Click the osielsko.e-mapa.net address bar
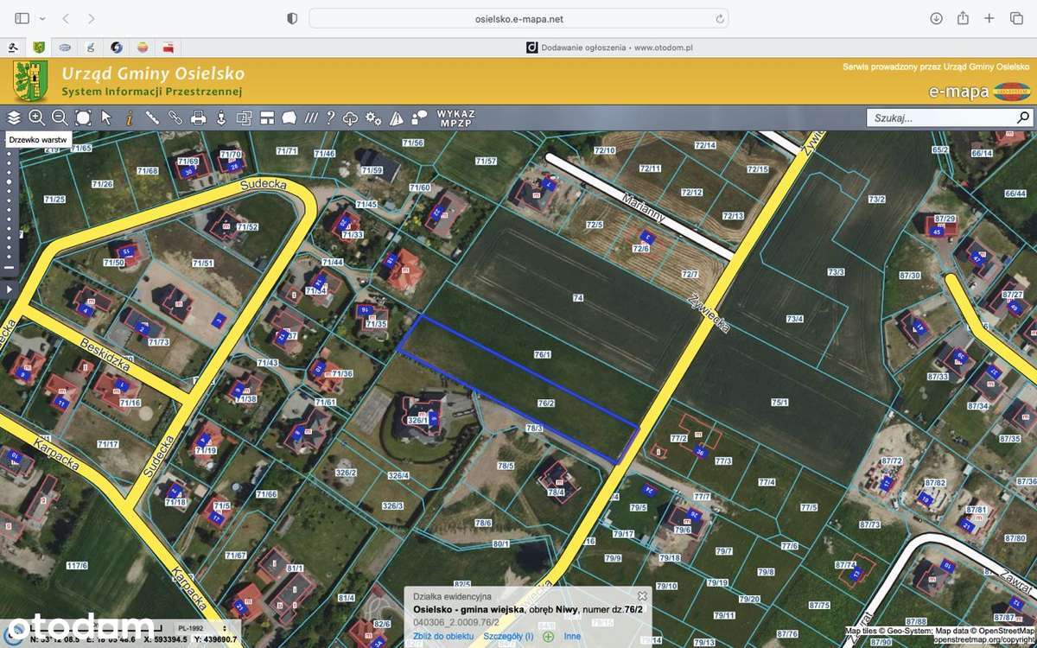Image resolution: width=1037 pixels, height=648 pixels. coord(518,18)
